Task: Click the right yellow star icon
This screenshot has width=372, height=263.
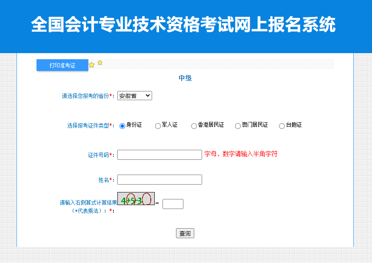Action: [100, 63]
